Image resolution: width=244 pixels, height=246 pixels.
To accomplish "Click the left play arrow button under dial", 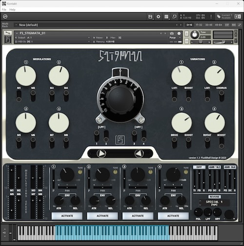I will pyautogui.click(x=101, y=153).
